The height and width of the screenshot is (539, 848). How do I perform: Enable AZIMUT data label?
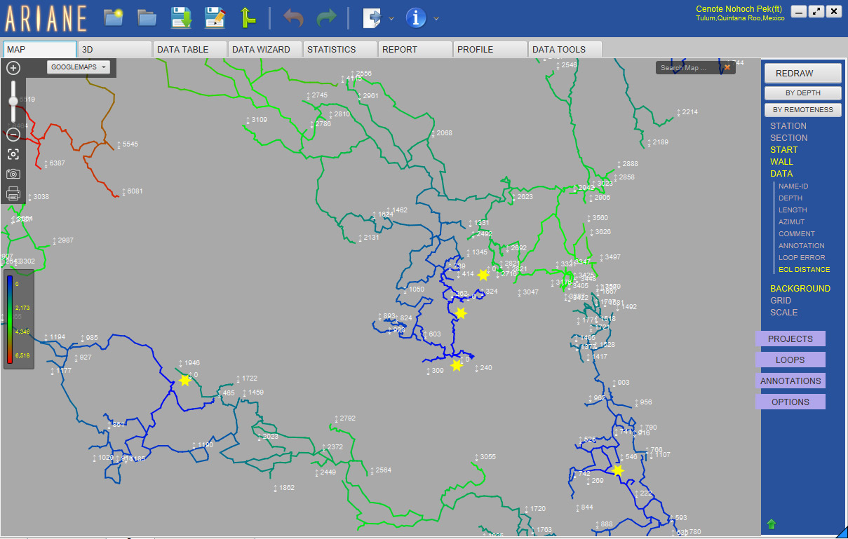pyautogui.click(x=792, y=222)
